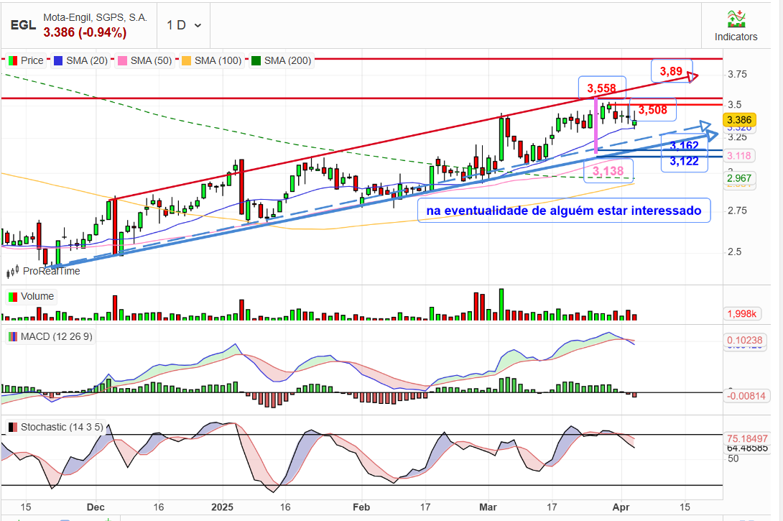This screenshot has width=783, height=521.
Task: Click the 0.10238 MACD value tag
Action: 744,340
